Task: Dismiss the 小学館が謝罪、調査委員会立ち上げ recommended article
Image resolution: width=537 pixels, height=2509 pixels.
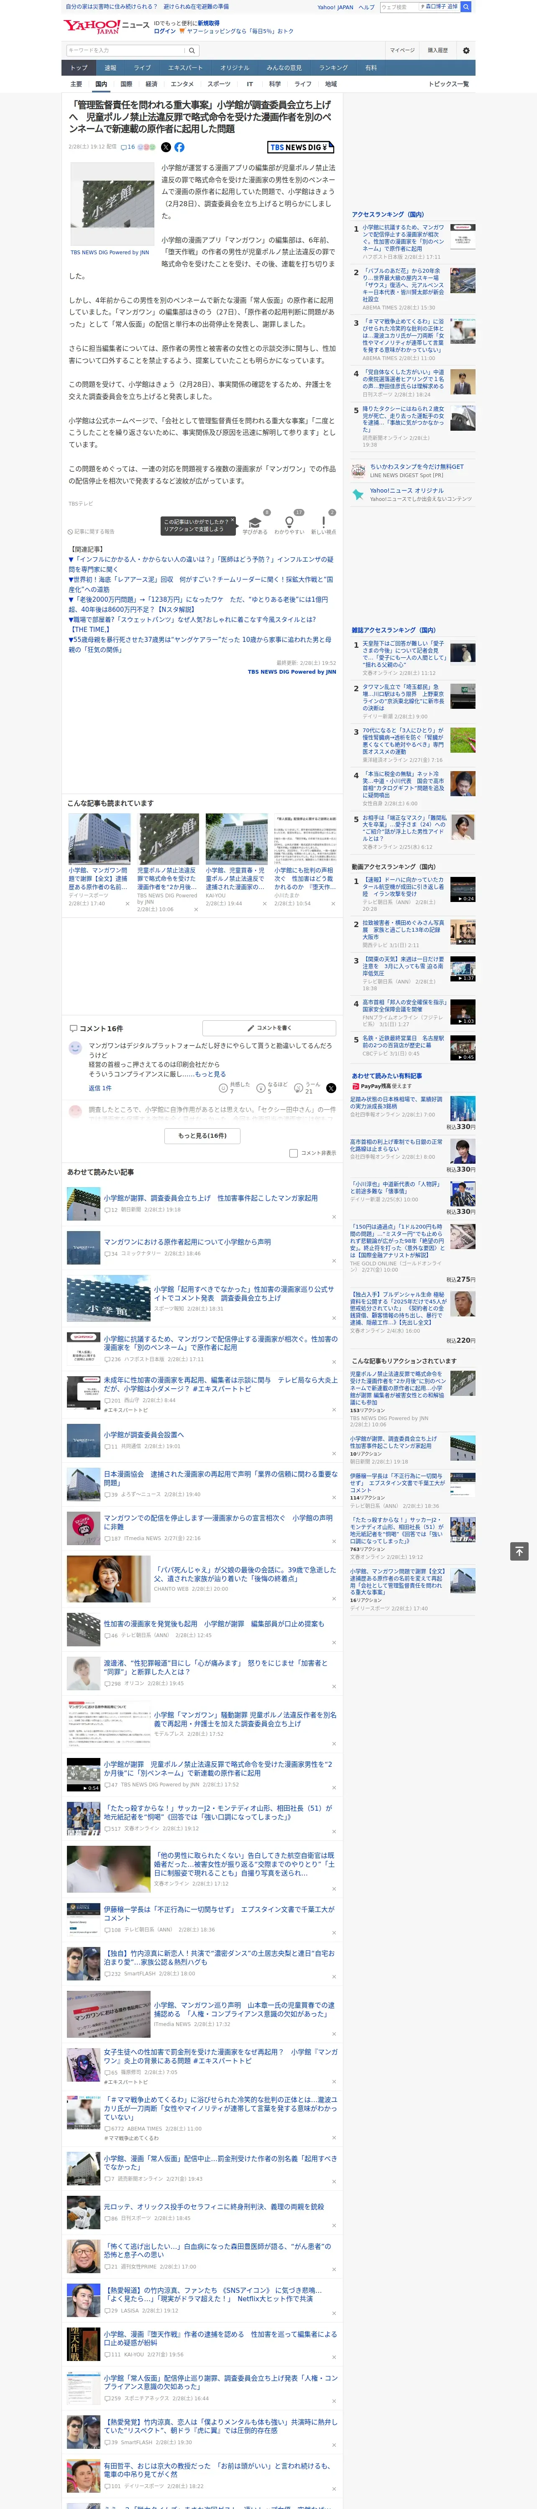Action: pos(333,1216)
